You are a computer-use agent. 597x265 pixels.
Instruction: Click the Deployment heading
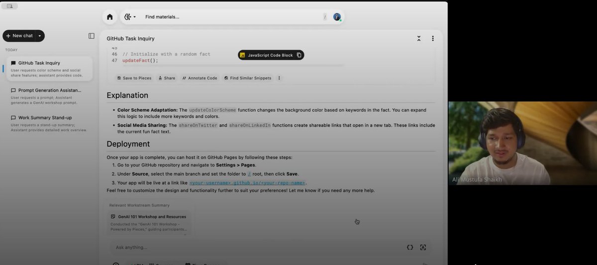pos(128,144)
